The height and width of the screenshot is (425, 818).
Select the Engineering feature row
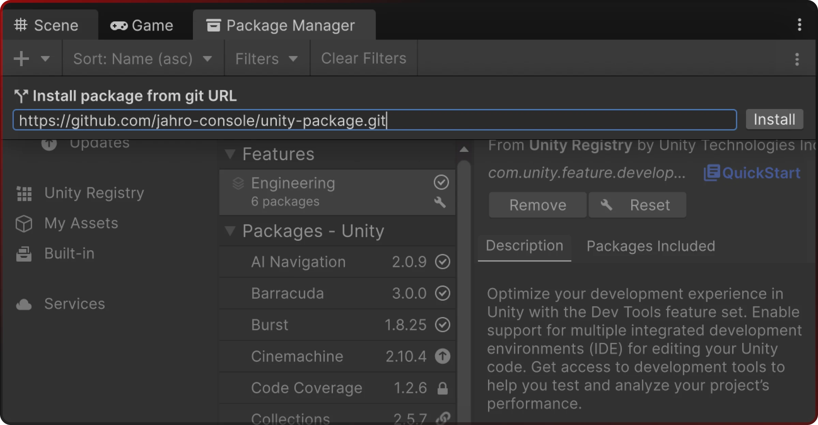[x=337, y=192]
